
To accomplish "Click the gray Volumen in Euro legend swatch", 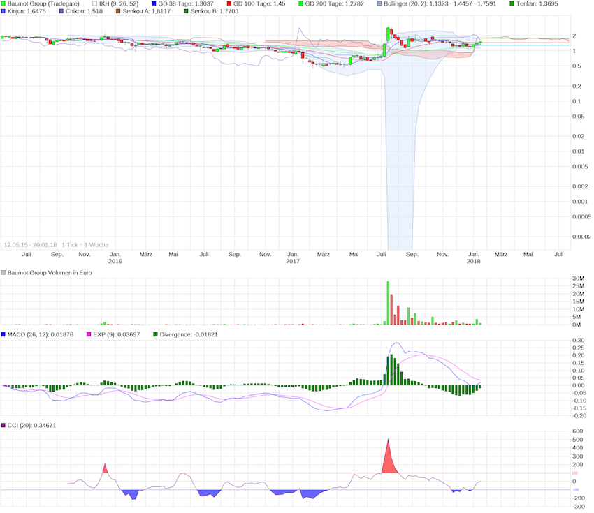I will [3, 273].
